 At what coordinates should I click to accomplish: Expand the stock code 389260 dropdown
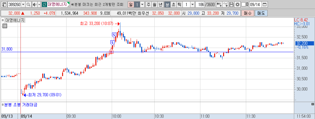[x=23, y=4]
